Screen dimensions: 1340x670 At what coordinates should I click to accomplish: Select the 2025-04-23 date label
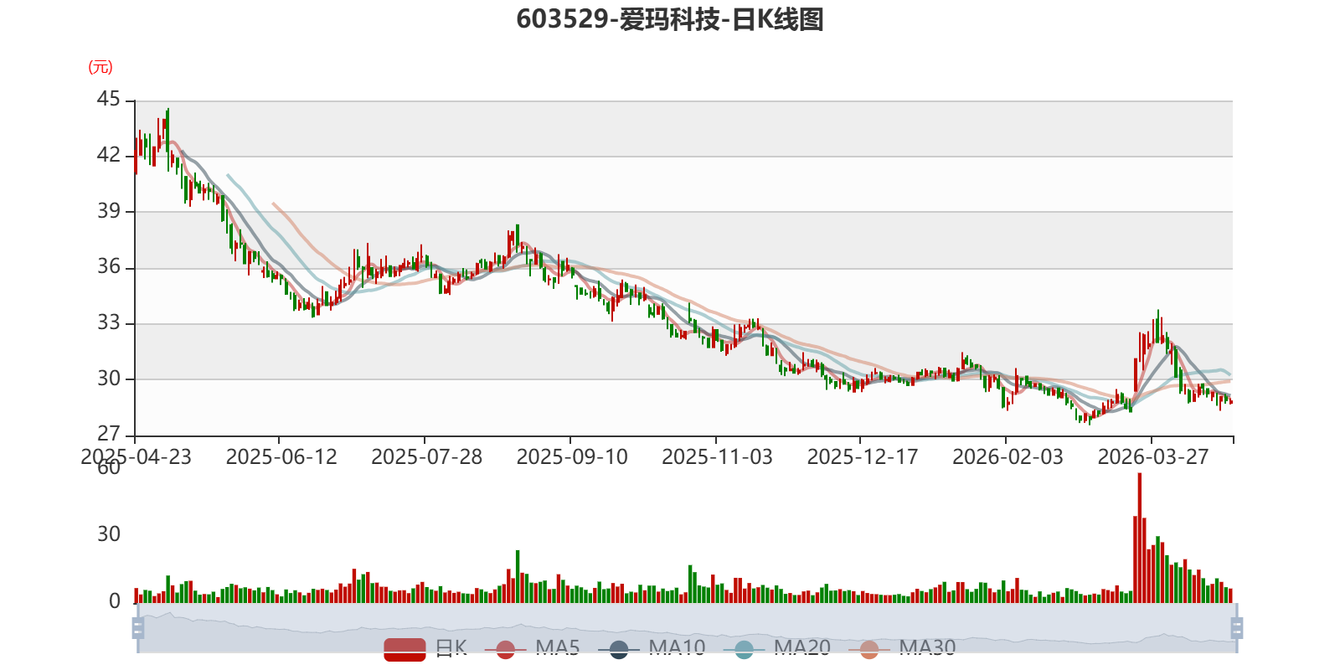(x=136, y=457)
